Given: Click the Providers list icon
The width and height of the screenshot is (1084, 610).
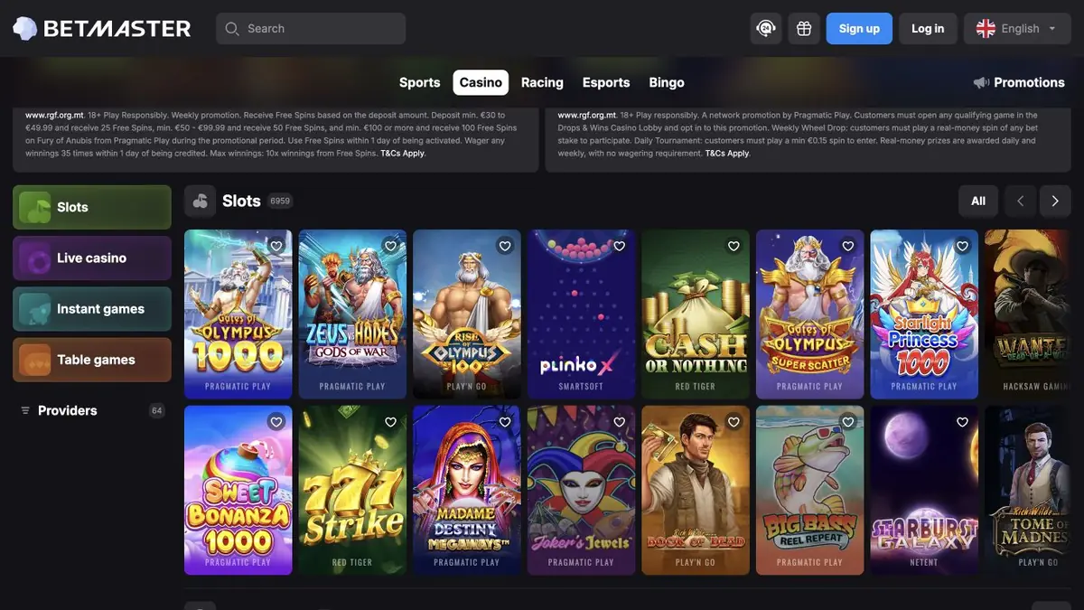Looking at the screenshot, I should (x=25, y=410).
